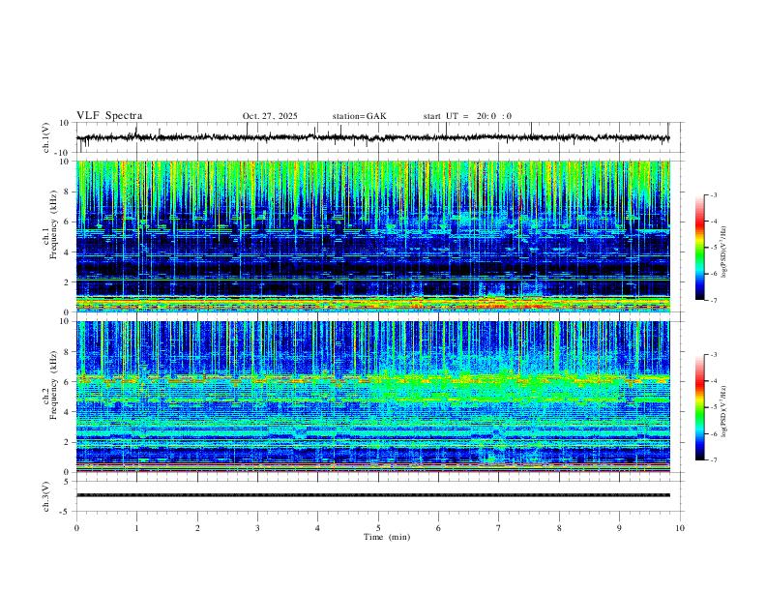Click the time axis tick label '5'
766x592 pixels.
[x=378, y=528]
